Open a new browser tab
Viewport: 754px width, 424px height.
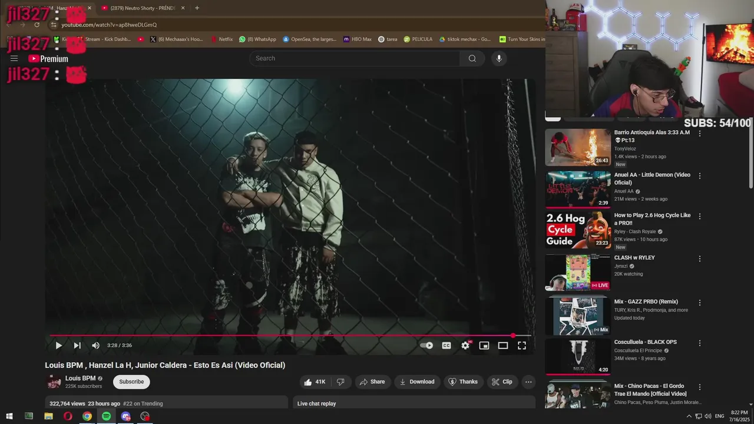[x=197, y=8]
